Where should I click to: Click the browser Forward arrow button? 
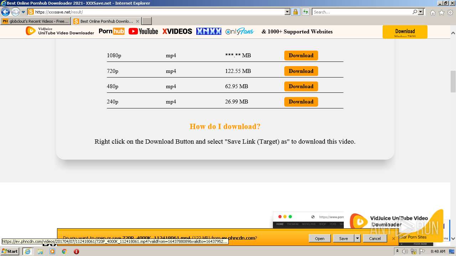[15, 12]
